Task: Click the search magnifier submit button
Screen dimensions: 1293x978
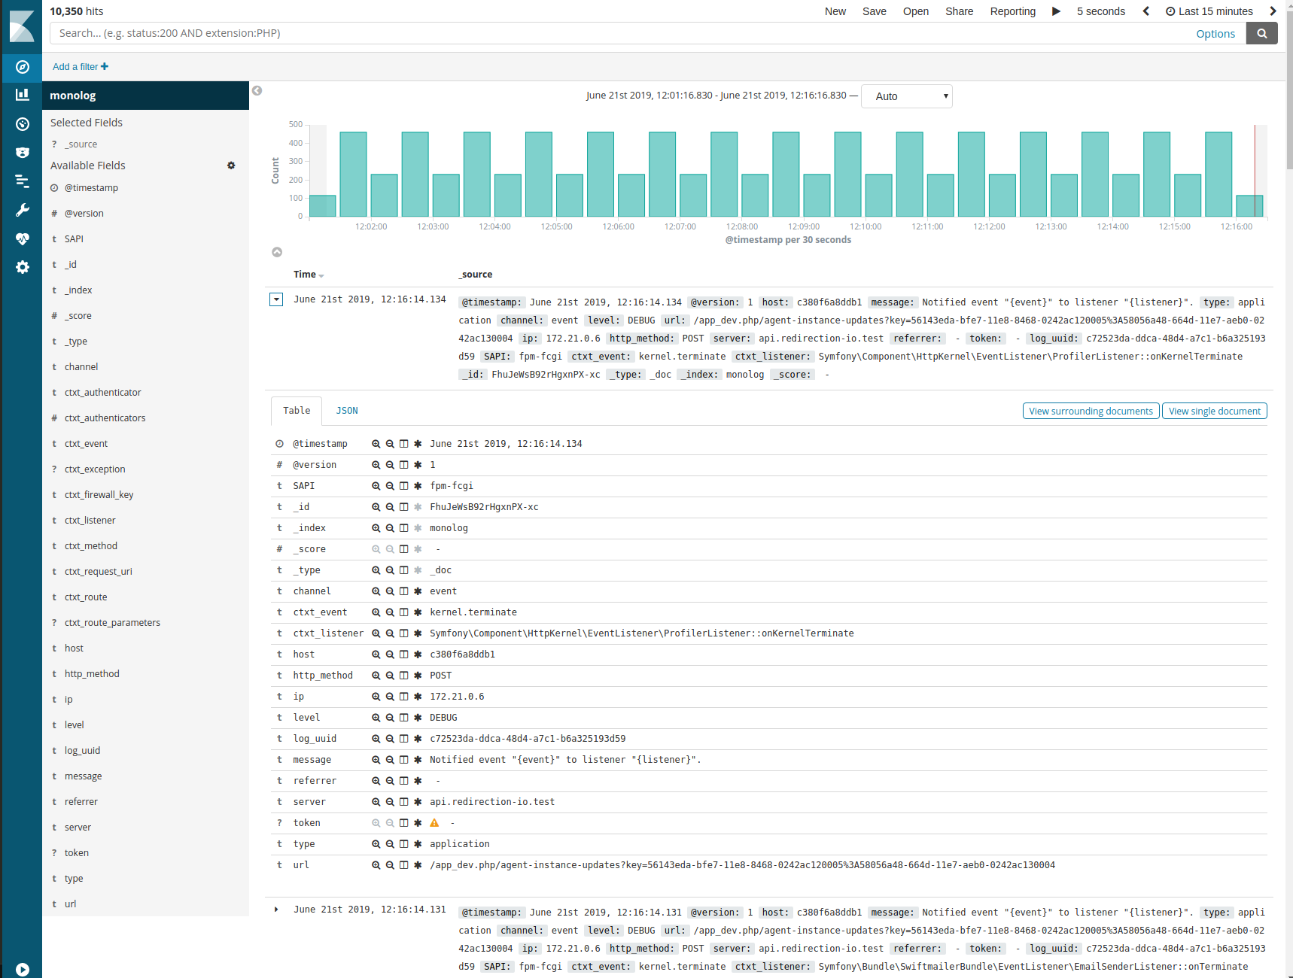Action: [1262, 33]
